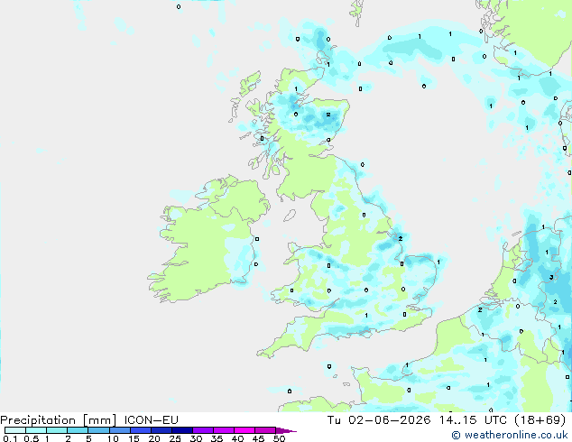Click the "0.5" legend value label
The image size is (572, 442).
[32, 438]
